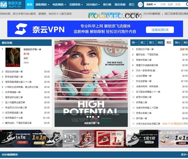Click the 新人专享优惠 sneaker ad

(x=173, y=139)
